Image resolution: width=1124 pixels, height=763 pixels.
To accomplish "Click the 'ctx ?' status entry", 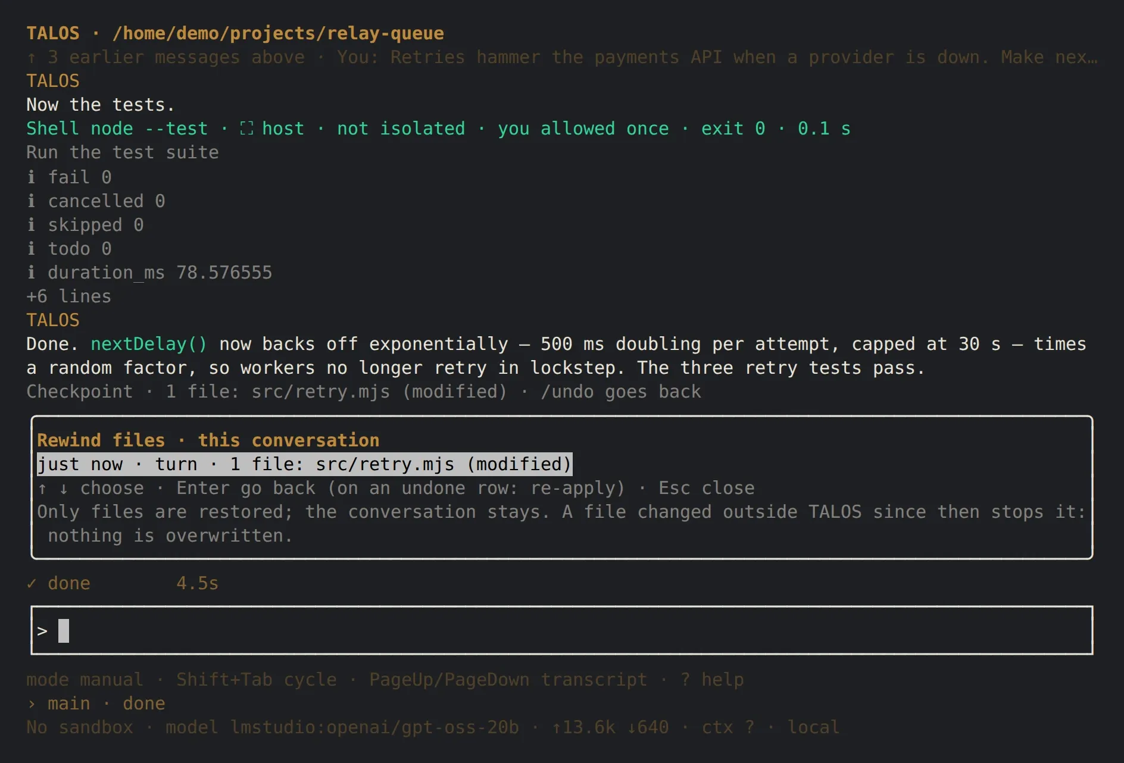I will click(x=728, y=727).
